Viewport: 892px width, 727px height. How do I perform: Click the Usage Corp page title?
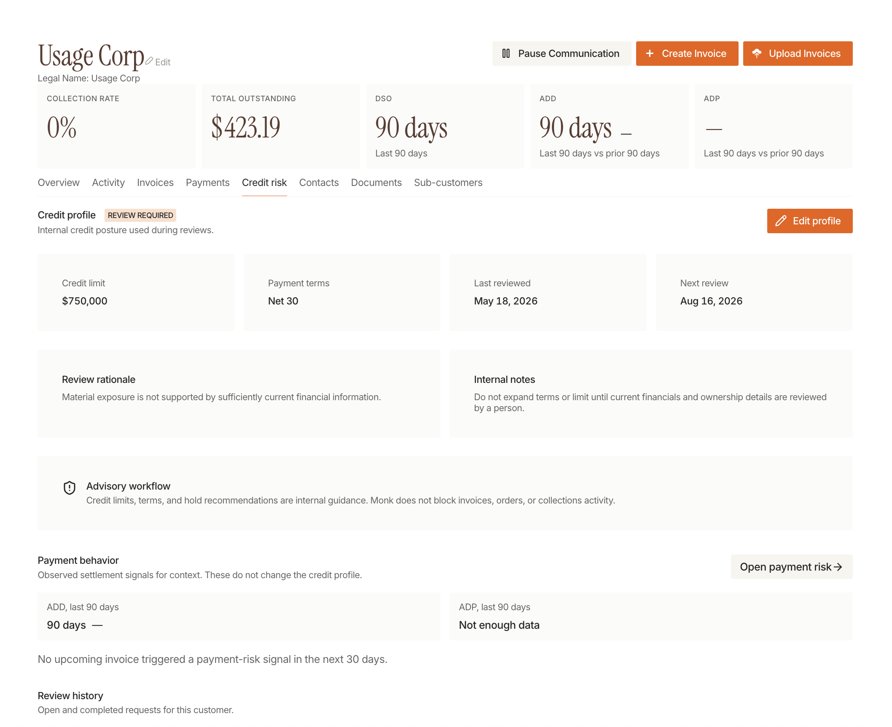(91, 56)
